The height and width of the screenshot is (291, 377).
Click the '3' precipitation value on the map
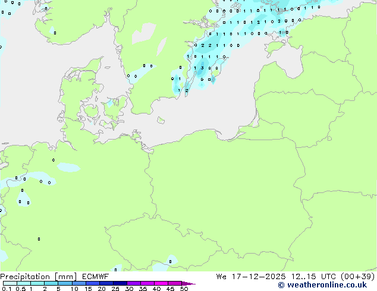point(202,68)
